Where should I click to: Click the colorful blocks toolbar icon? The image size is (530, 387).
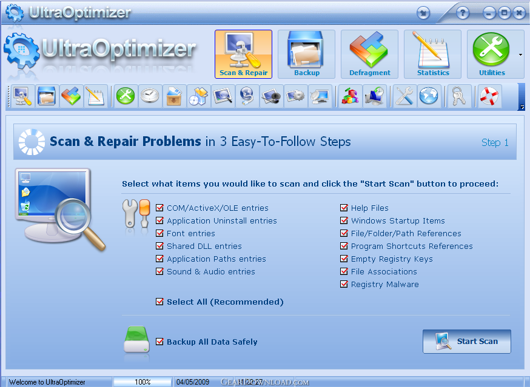click(x=350, y=96)
